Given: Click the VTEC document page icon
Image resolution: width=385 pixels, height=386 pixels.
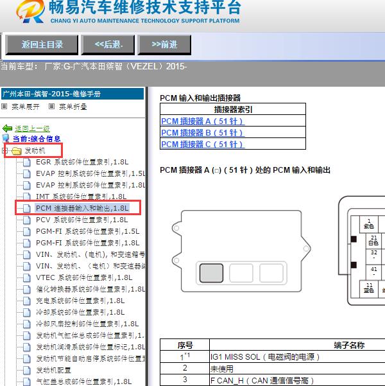Looking at the screenshot, I should [26, 278].
